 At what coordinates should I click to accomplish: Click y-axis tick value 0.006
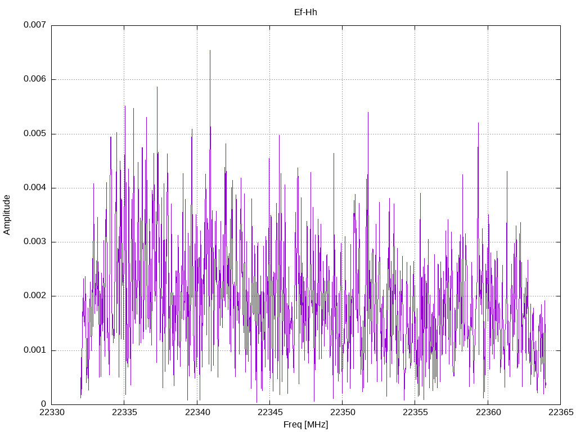coord(35,79)
